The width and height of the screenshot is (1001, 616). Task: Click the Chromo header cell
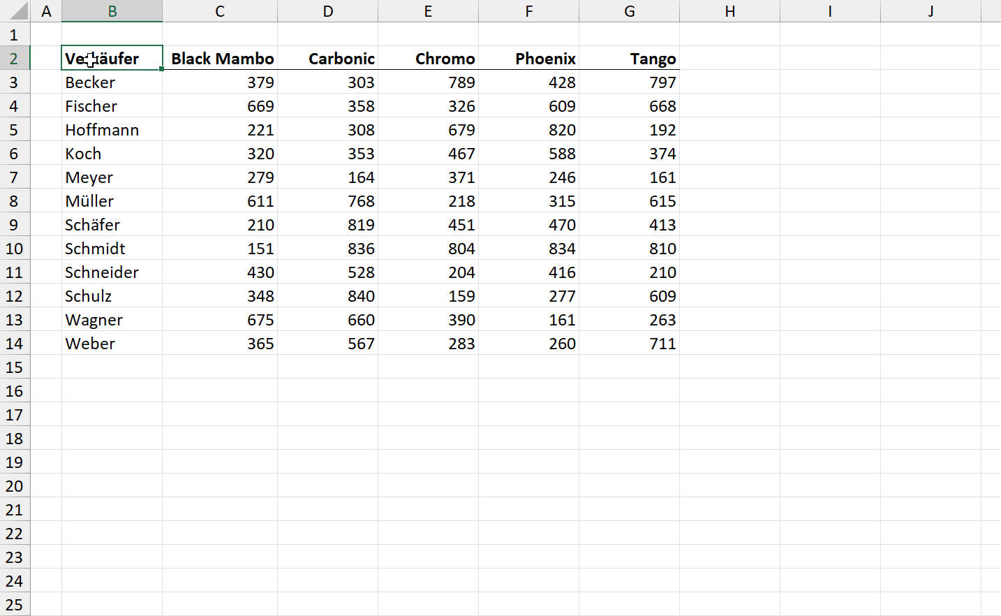tap(429, 59)
